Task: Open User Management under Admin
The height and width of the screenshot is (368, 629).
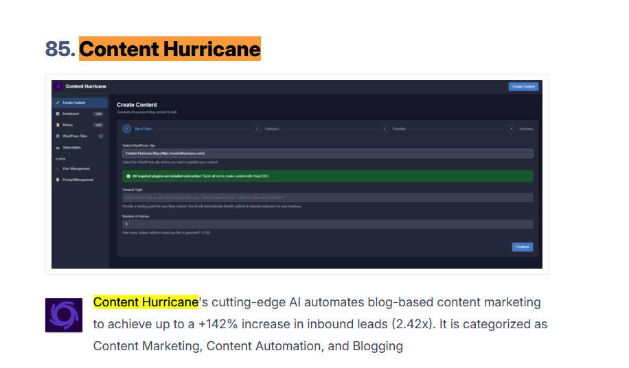Action: pyautogui.click(x=80, y=169)
